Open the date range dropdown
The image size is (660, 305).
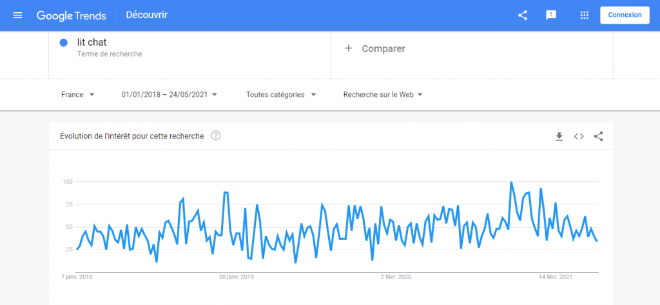(169, 95)
